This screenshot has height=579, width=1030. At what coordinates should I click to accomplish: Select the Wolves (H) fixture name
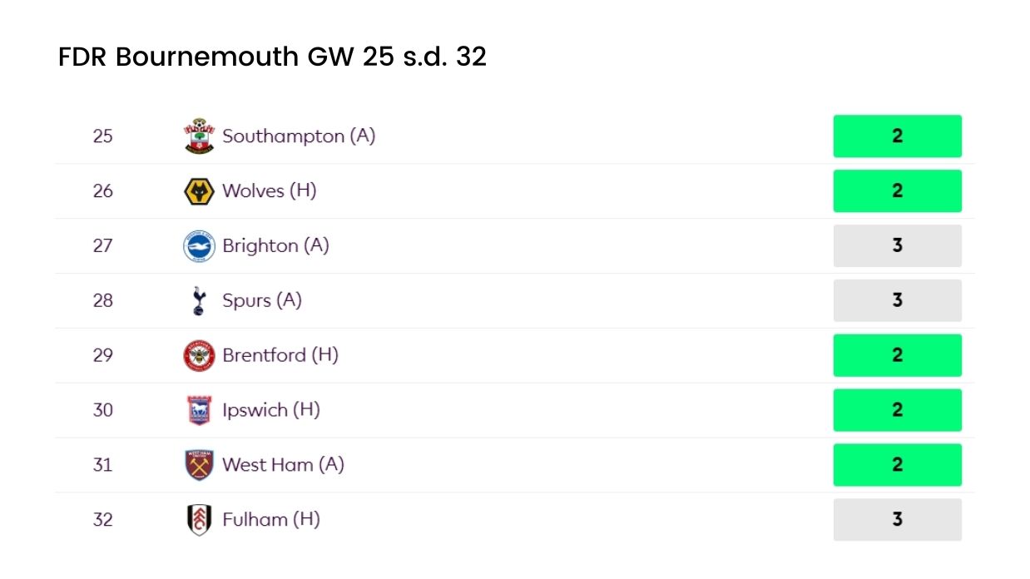(270, 191)
